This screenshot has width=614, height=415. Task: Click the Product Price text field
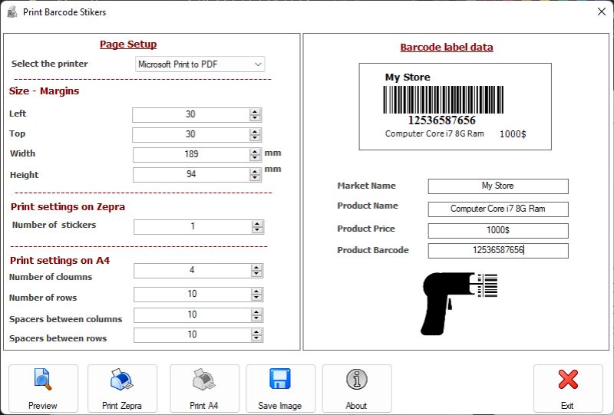point(498,231)
